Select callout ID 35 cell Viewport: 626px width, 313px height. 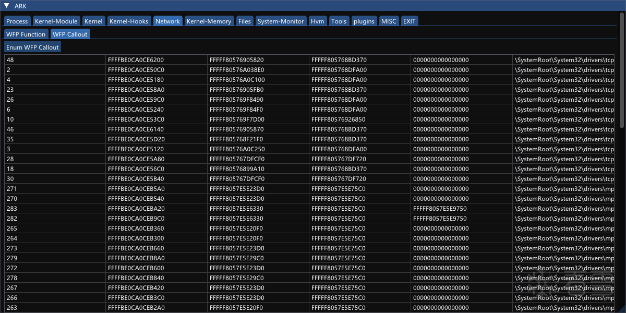point(55,139)
